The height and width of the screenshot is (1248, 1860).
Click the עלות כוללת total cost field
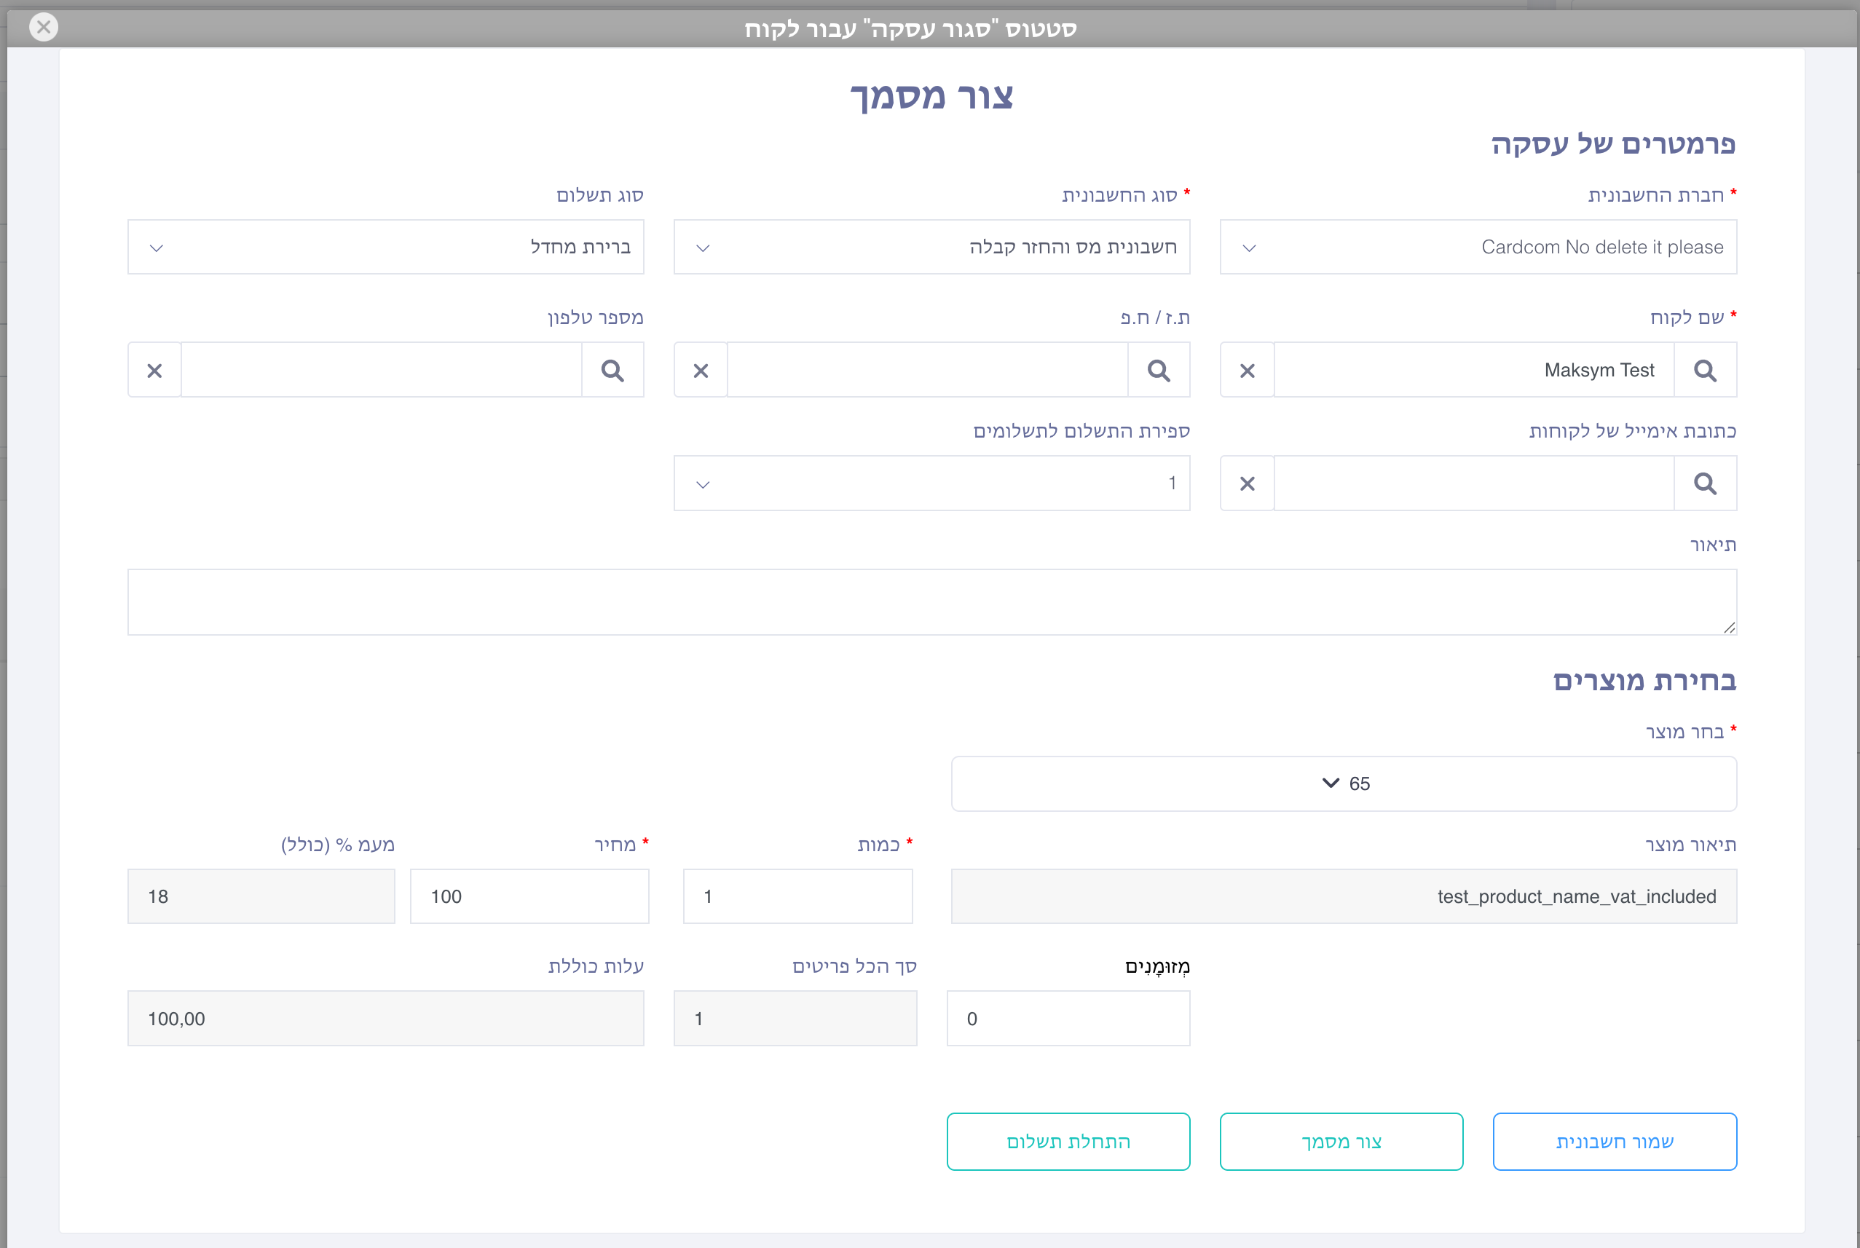click(x=386, y=1019)
